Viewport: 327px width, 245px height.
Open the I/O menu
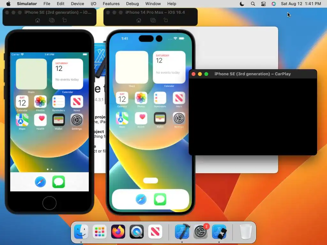[x=94, y=4]
